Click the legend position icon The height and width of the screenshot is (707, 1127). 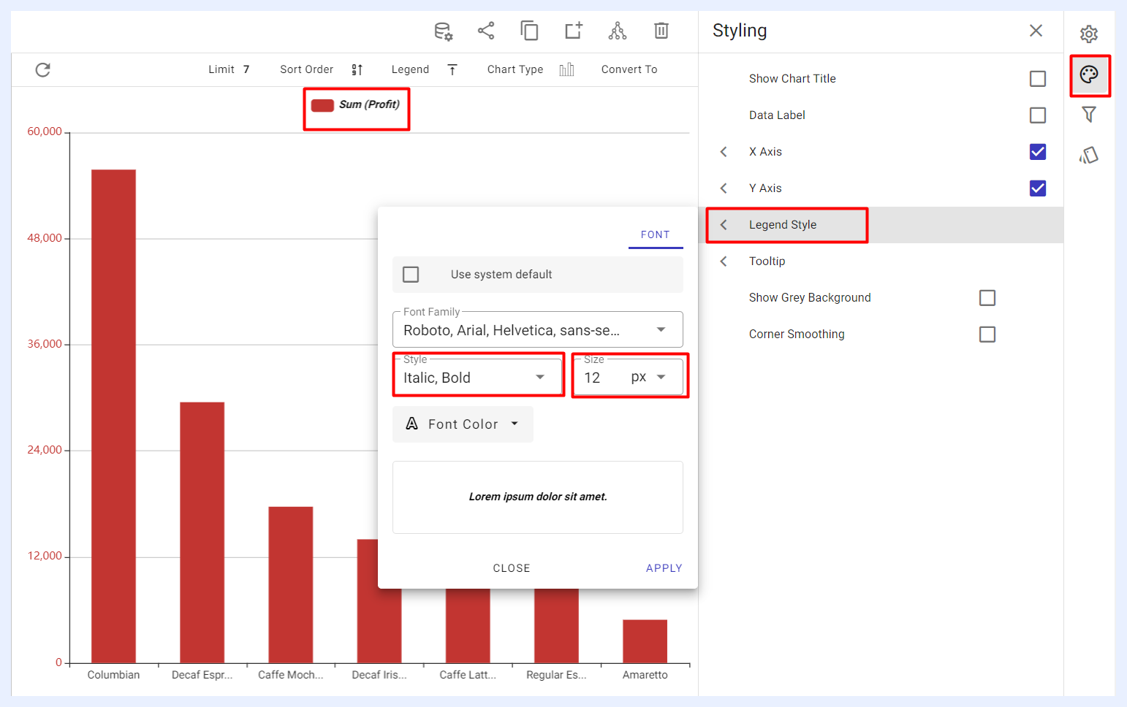(x=452, y=69)
